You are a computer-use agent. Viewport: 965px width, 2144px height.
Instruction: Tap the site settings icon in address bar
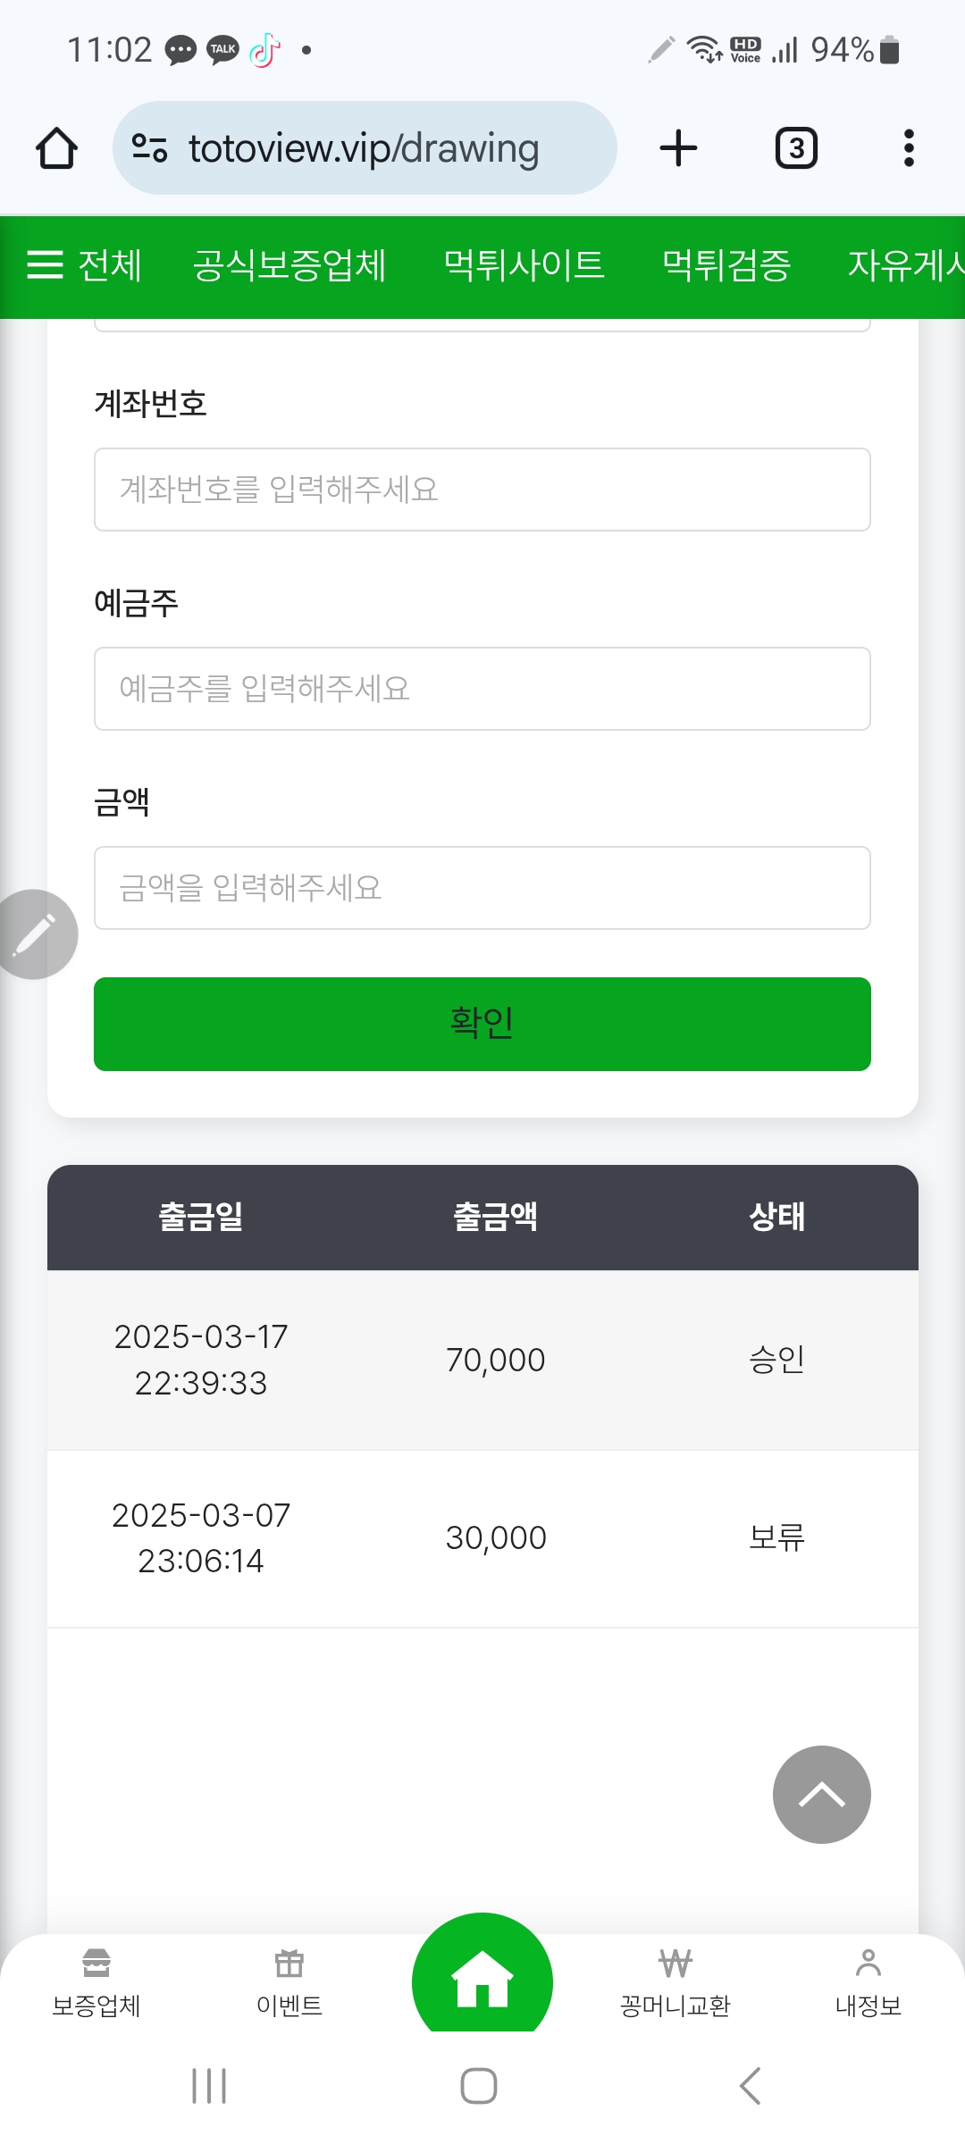pyautogui.click(x=149, y=148)
